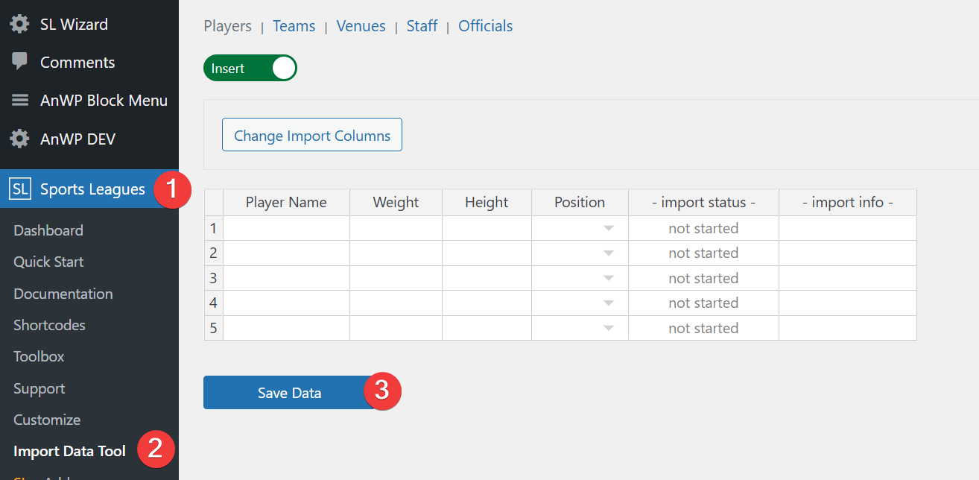
Task: Click 'not started' status in row 1
Action: click(x=704, y=228)
